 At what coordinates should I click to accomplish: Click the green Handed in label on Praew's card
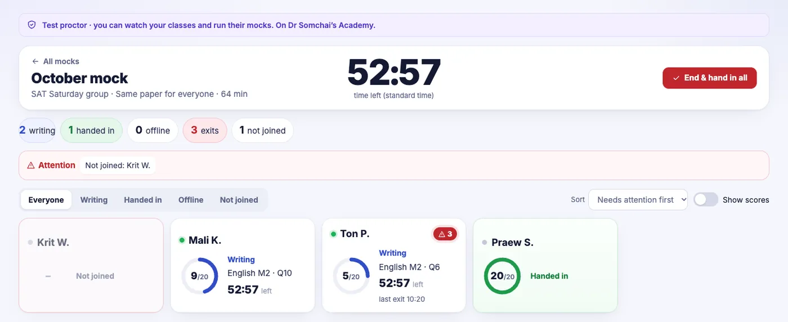(x=549, y=276)
